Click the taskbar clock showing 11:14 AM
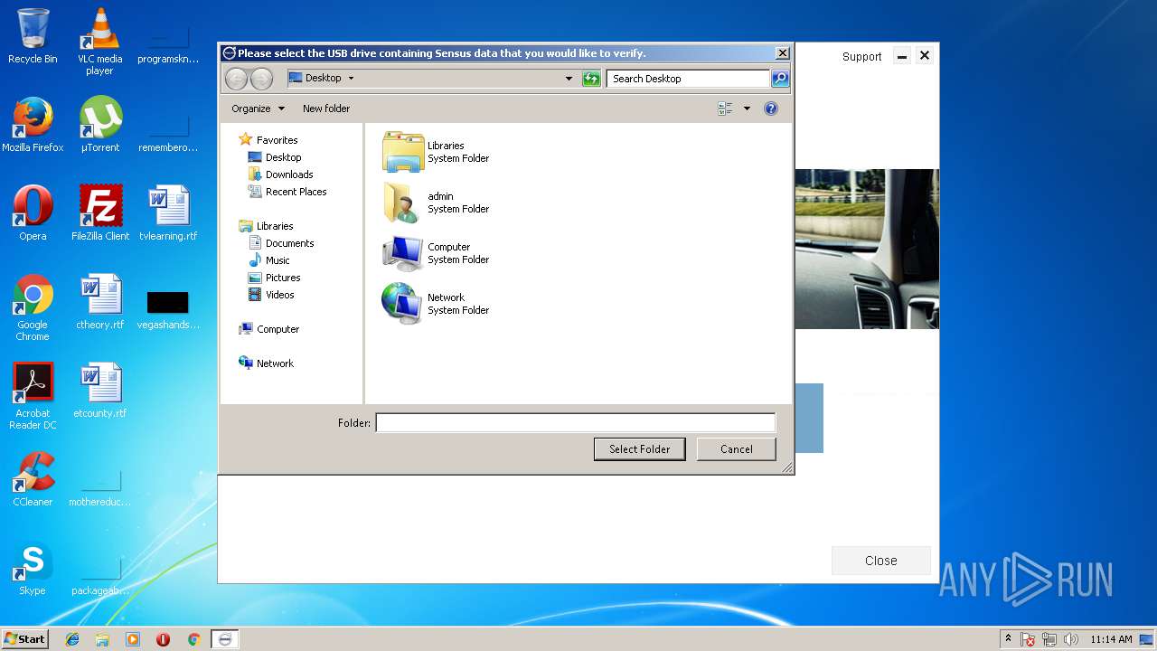This screenshot has width=1157, height=651. click(x=1111, y=639)
